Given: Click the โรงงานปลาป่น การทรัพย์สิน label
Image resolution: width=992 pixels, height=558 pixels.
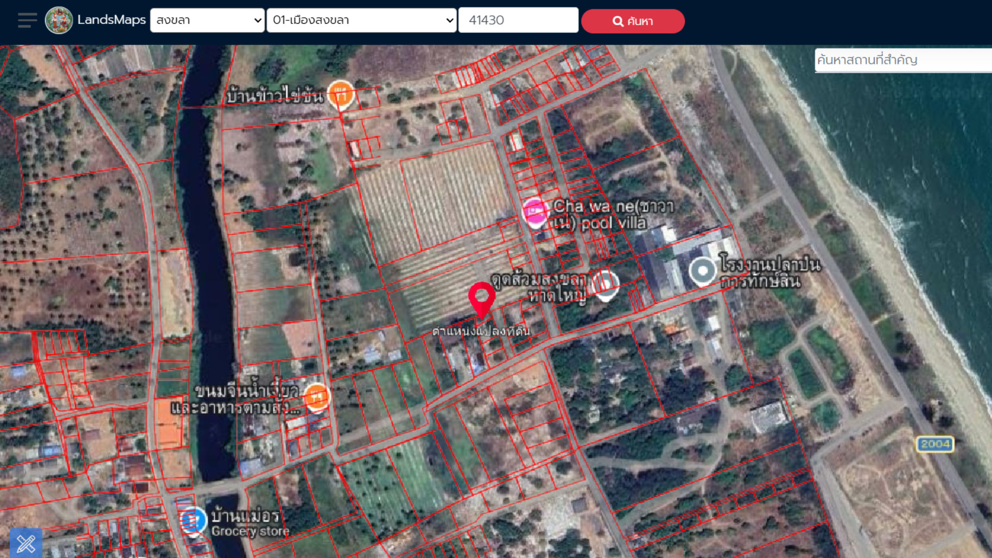Looking at the screenshot, I should 770,272.
